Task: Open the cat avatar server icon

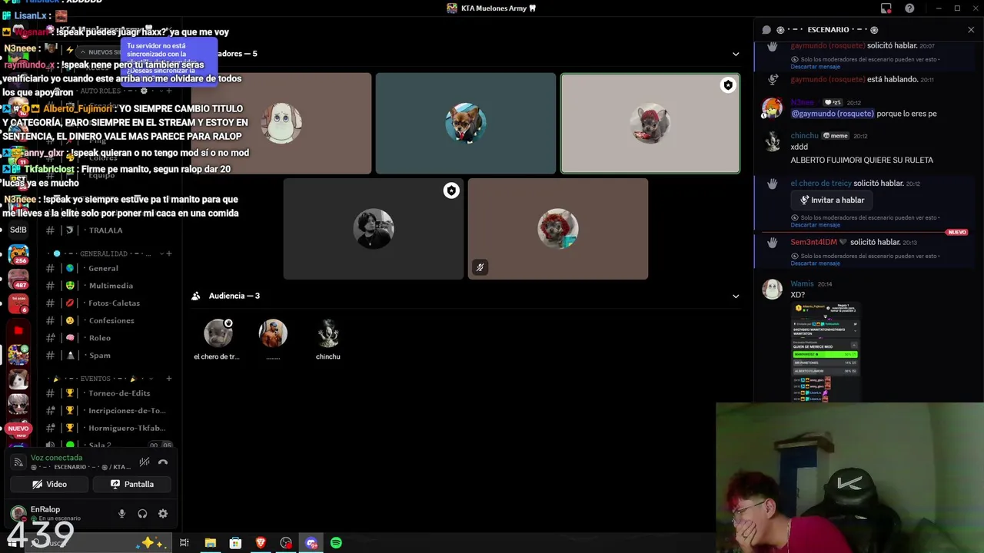Action: tap(18, 379)
